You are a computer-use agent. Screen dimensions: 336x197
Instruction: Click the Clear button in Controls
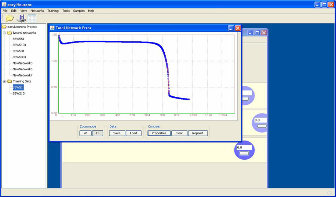179,133
